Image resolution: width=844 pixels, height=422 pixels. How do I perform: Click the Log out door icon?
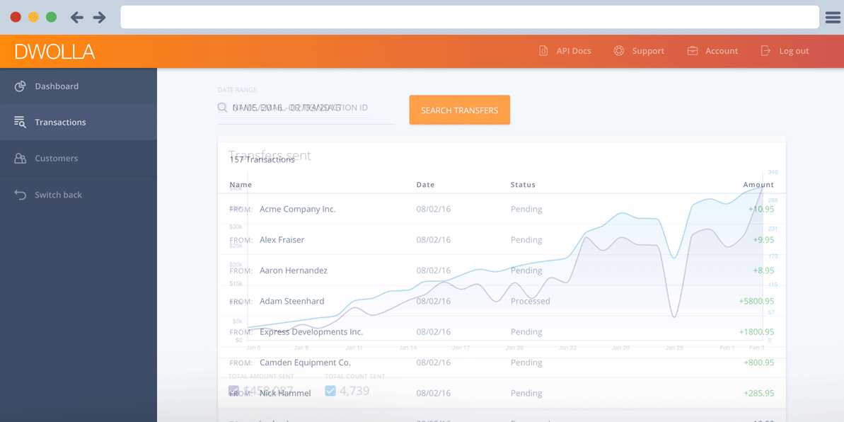pos(765,51)
